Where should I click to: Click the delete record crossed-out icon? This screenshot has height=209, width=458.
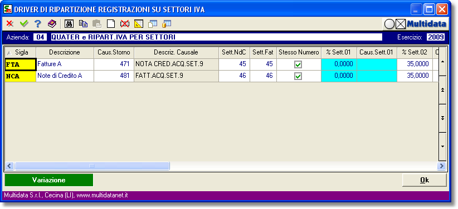tap(125, 23)
